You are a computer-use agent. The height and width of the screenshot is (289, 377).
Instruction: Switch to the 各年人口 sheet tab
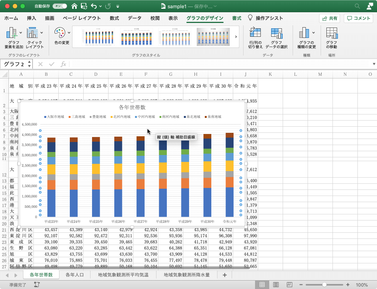coord(75,275)
